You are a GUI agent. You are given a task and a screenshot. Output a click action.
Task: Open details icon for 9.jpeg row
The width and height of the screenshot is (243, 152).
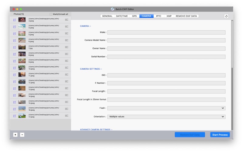tap(67, 61)
